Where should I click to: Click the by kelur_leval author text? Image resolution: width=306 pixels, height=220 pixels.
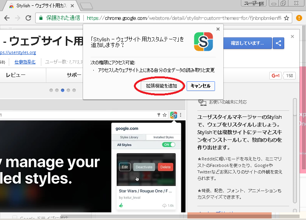pos(130,197)
